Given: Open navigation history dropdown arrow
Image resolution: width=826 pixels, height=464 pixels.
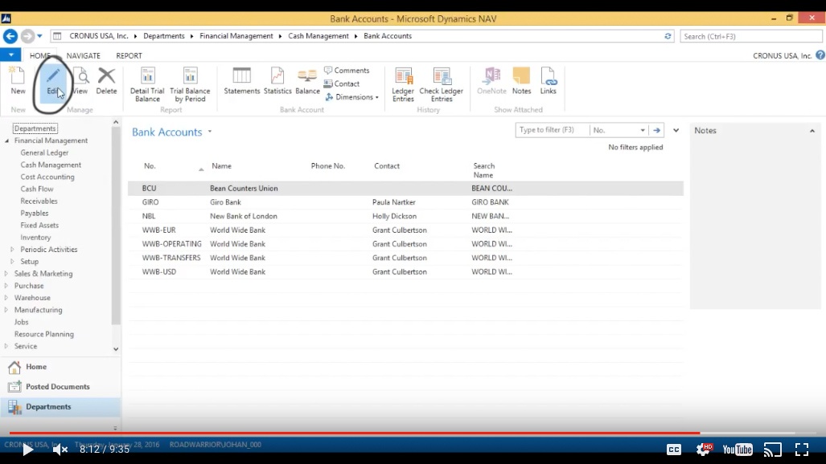Looking at the screenshot, I should click(x=39, y=36).
